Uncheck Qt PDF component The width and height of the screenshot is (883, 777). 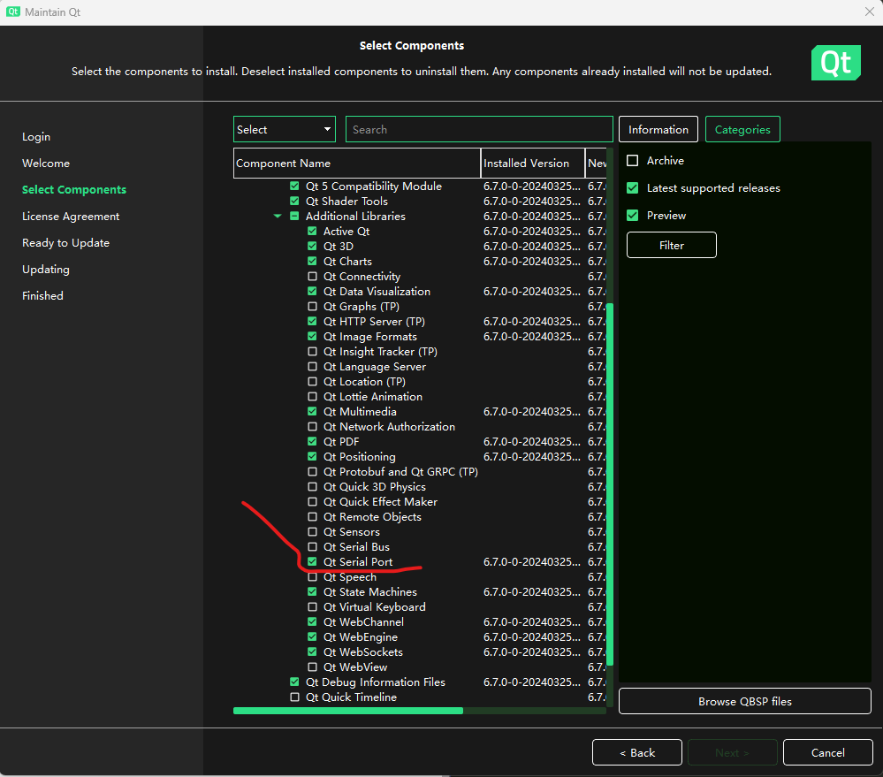312,441
